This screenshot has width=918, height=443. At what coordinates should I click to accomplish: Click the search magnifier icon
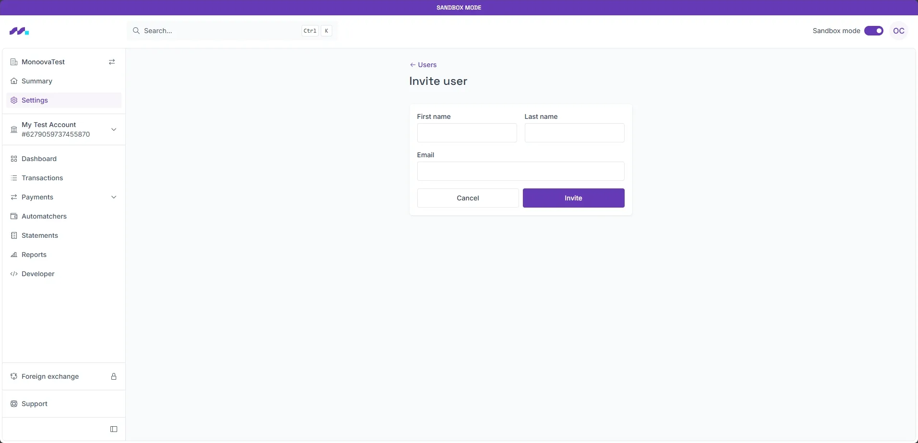tap(136, 31)
